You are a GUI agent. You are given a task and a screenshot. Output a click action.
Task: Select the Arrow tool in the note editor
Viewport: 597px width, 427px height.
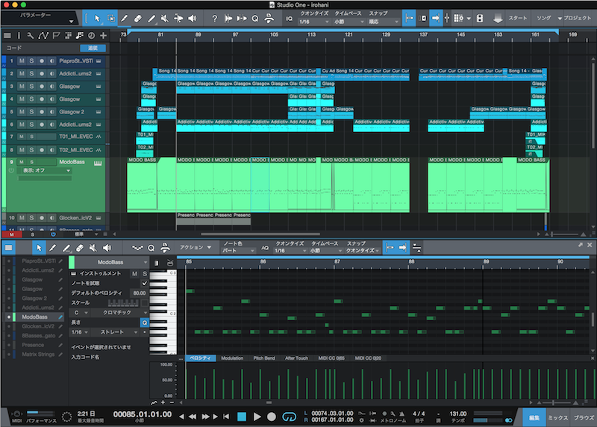(39, 248)
